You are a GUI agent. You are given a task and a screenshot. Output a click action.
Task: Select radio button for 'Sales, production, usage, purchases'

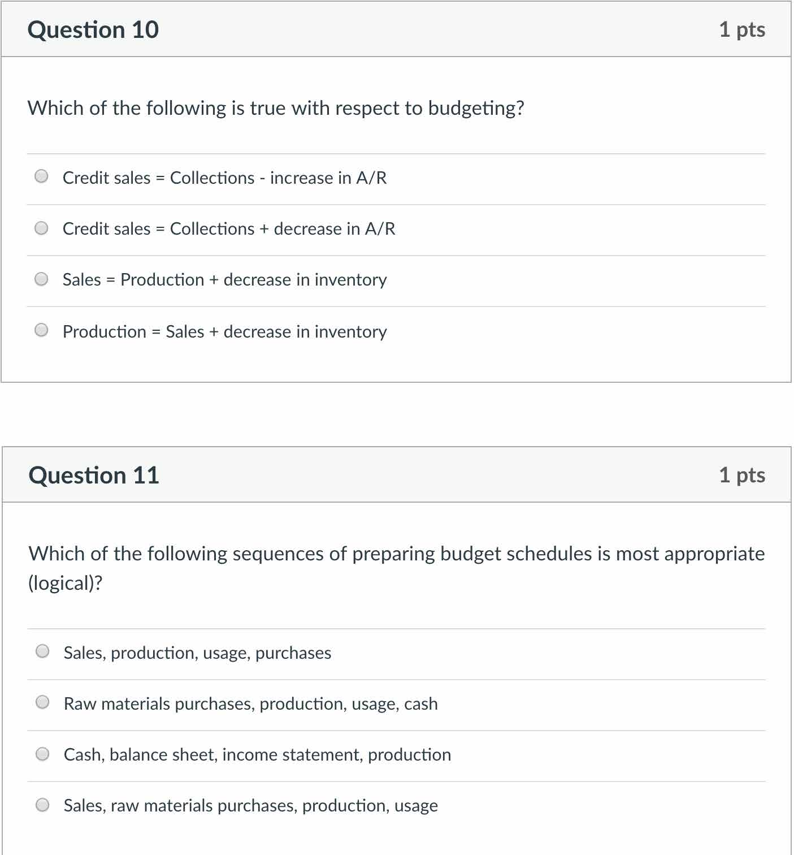coord(42,651)
